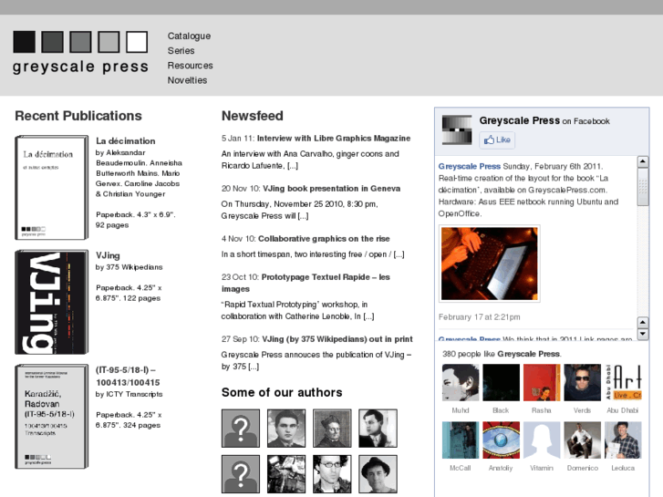Open the Series menu item
The image size is (663, 497).
tap(181, 51)
